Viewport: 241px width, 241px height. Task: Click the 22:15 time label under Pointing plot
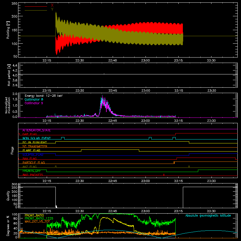[47, 61]
